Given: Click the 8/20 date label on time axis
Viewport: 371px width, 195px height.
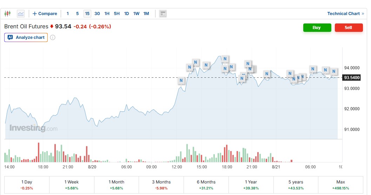Looking at the screenshot, I should coord(92,167).
